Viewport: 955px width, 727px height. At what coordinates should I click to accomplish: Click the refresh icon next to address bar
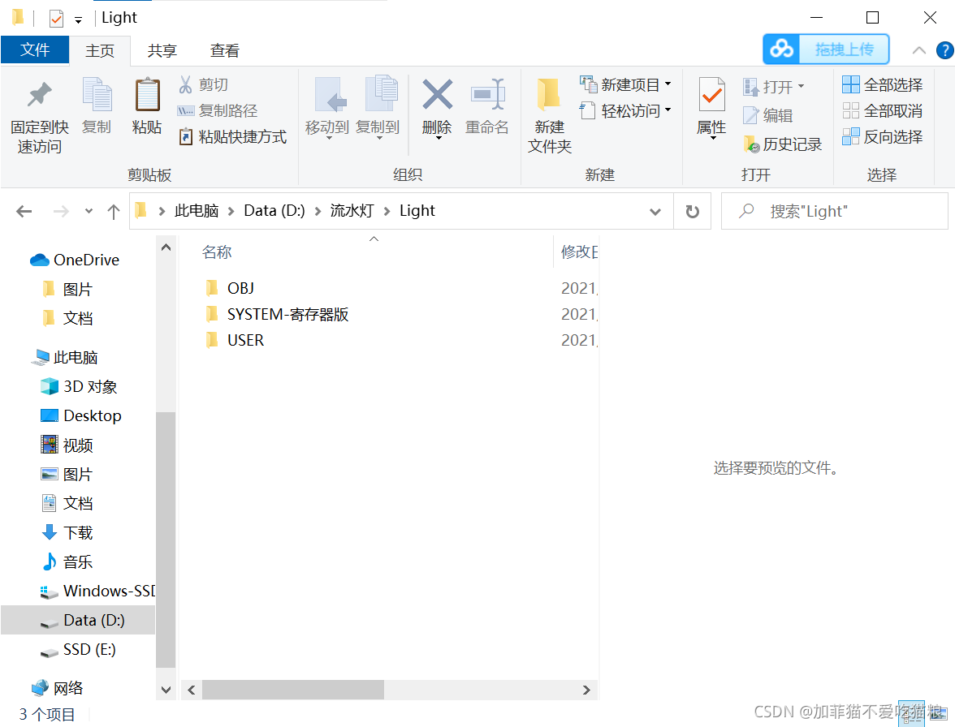coord(692,211)
